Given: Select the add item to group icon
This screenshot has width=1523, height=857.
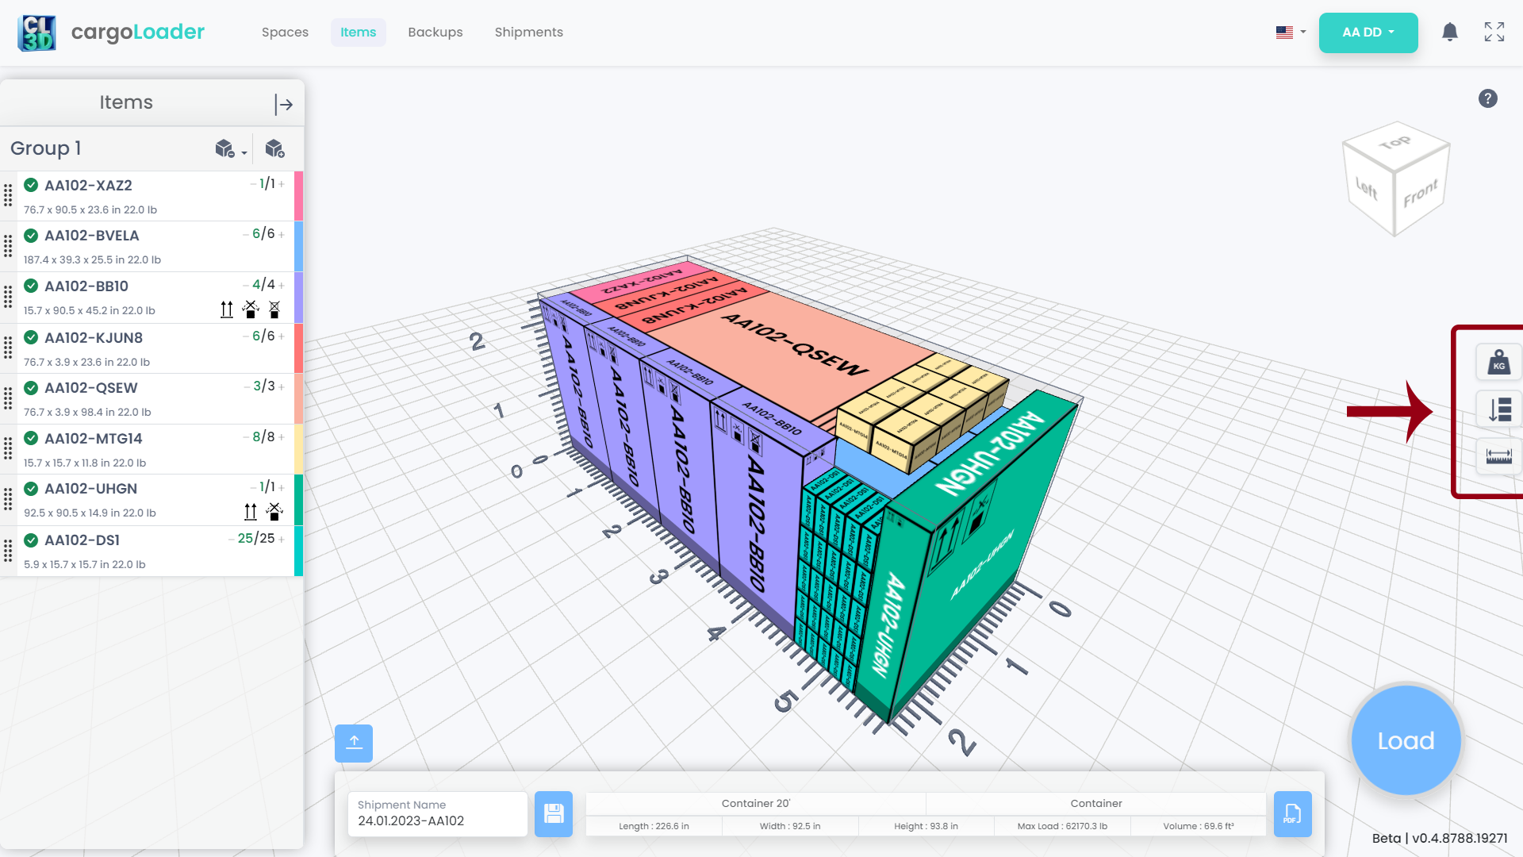Looking at the screenshot, I should click(275, 148).
